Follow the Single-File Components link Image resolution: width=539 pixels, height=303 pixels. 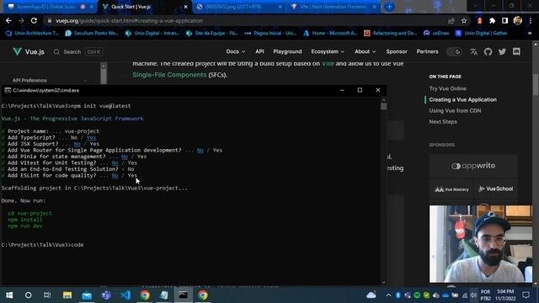169,75
